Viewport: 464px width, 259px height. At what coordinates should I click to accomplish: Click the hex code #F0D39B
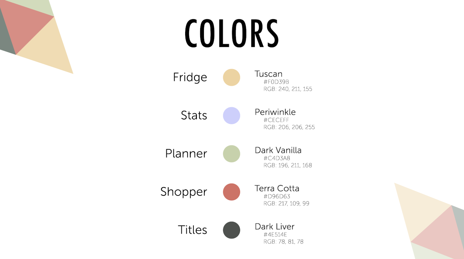(276, 82)
